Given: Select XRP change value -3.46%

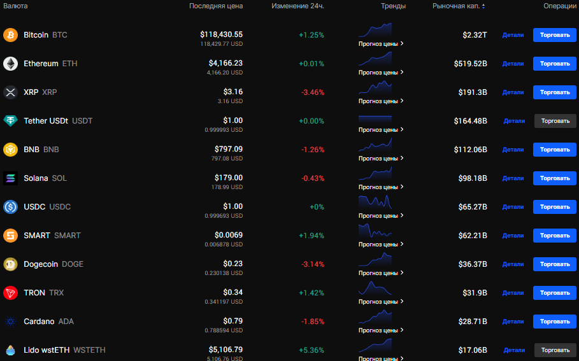Looking at the screenshot, I should [313, 92].
